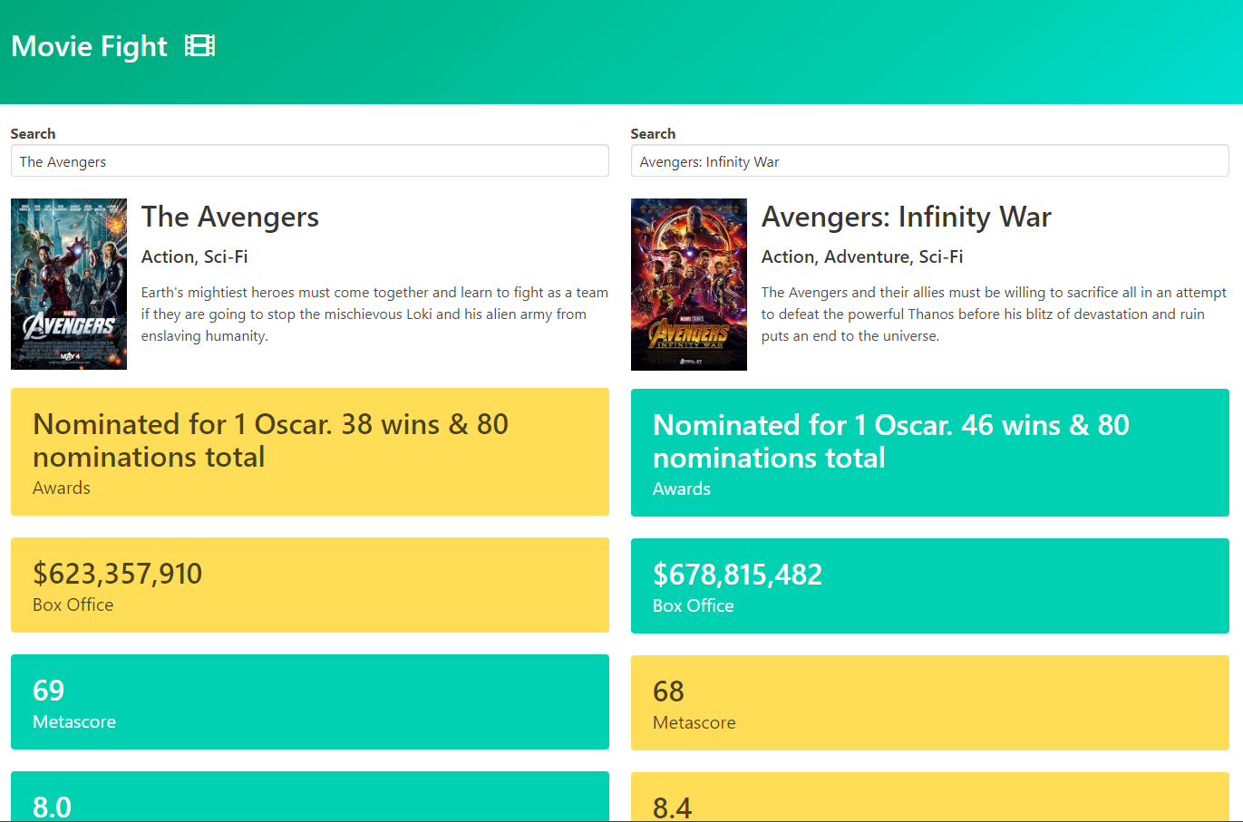The image size is (1243, 822).
Task: Click the film strip icon in header
Action: [x=200, y=45]
